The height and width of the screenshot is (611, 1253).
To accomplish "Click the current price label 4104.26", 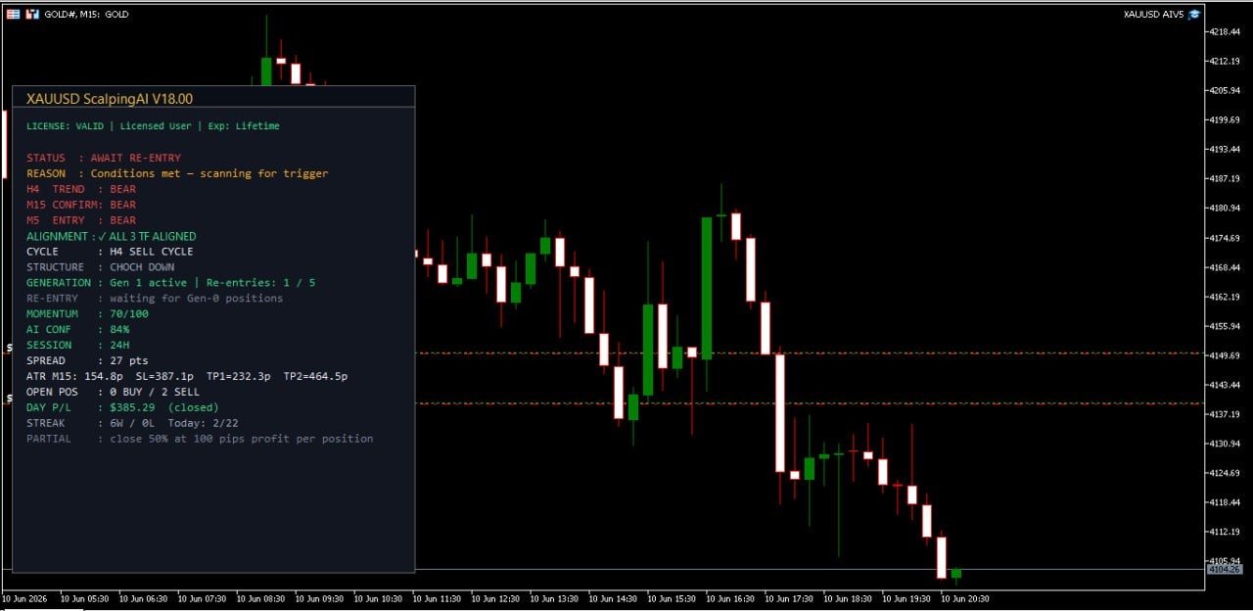I will (1225, 569).
